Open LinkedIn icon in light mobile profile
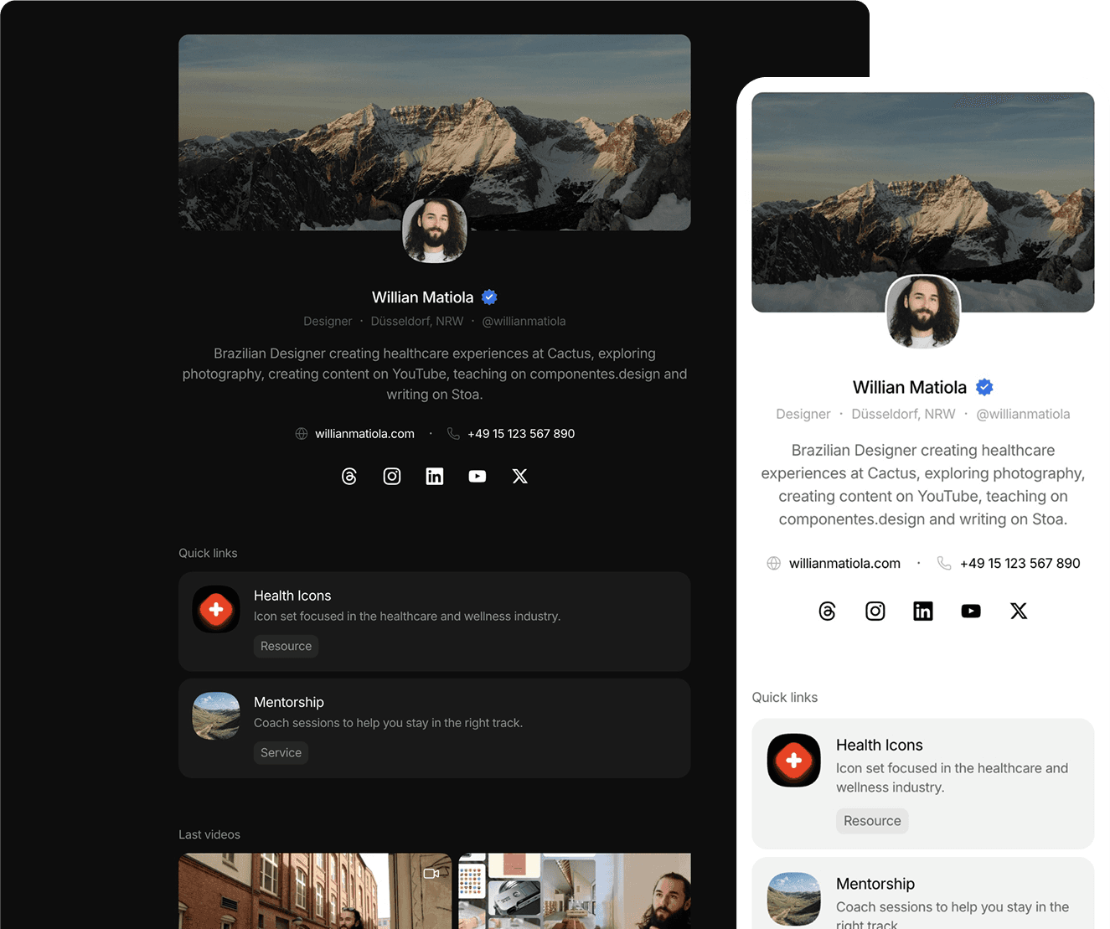Screen dimensions: 1110x929 (923, 612)
